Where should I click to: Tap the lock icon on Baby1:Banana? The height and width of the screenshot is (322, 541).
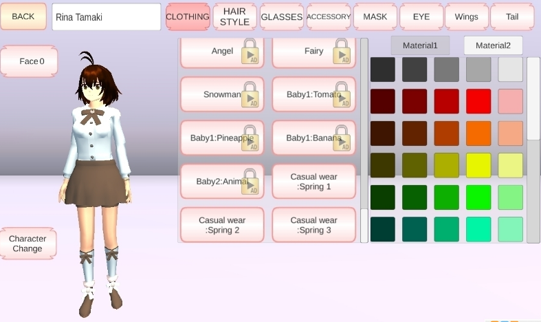point(342,138)
